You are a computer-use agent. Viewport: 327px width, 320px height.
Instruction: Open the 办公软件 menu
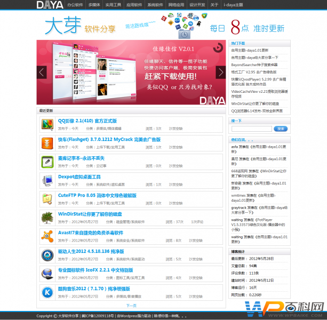point(75,5)
